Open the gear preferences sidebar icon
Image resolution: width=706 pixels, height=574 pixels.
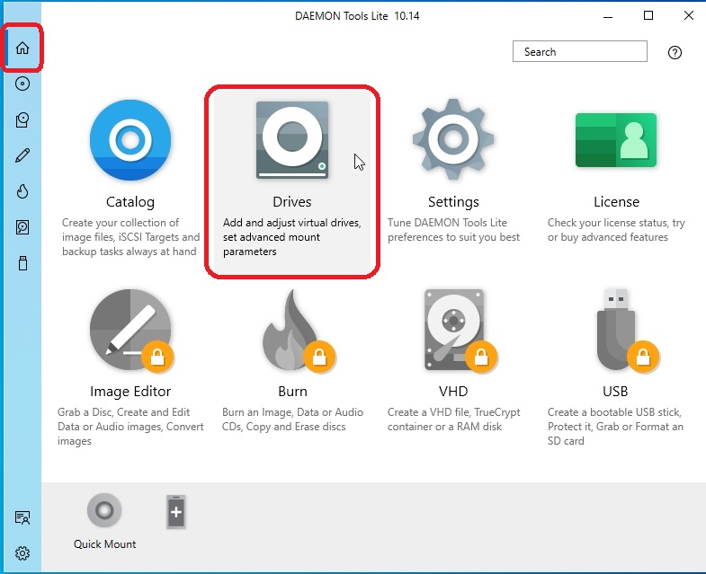22,552
